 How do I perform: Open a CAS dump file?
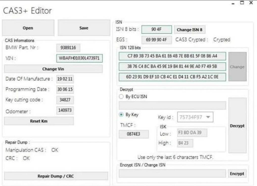[x=28, y=28]
